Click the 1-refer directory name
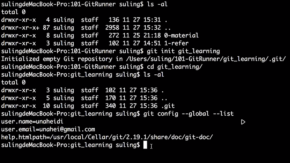290x163 pixels. [x=176, y=43]
